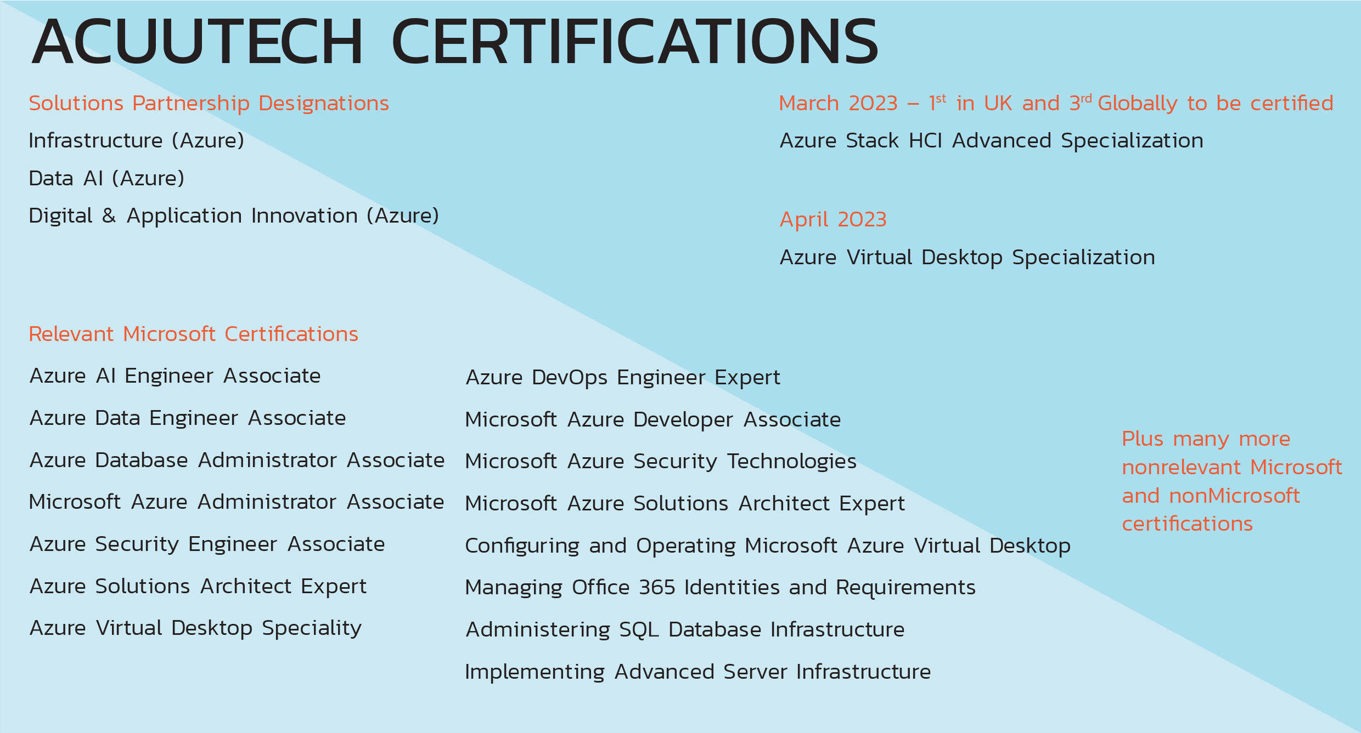Select Azure Stack HCI Advanced Specialization
Viewport: 1361px width, 733px height.
click(x=991, y=141)
